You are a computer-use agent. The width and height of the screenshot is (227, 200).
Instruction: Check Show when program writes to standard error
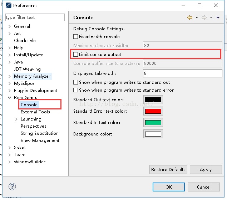pyautogui.click(x=75, y=90)
